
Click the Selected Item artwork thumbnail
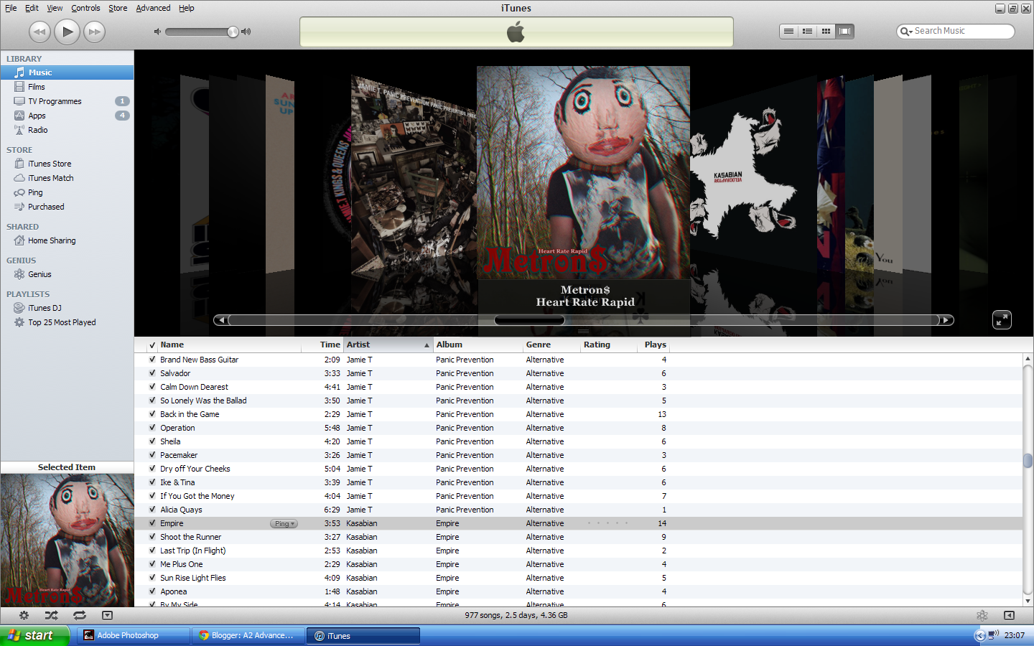(67, 540)
